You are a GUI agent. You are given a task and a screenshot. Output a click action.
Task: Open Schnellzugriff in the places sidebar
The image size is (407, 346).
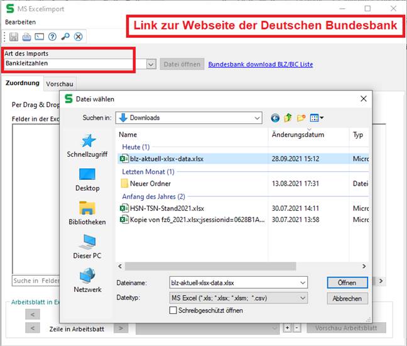pyautogui.click(x=88, y=146)
